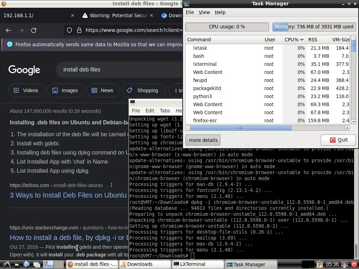This screenshot has height=269, width=359.
Task: Switch to the Warning: Potential Security tab
Action: (x=117, y=15)
